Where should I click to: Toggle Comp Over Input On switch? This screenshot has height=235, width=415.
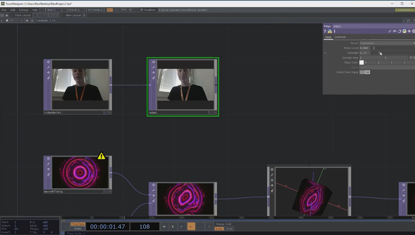(x=365, y=72)
